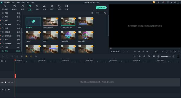Select the 文字 Titles tab
The width and height of the screenshot is (181, 98).
coord(30,8)
